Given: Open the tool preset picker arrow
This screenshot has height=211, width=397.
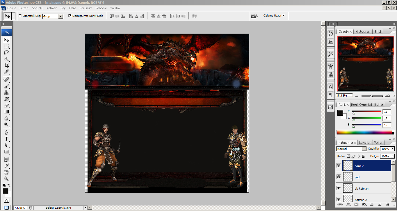Looking at the screenshot, I should [13, 16].
